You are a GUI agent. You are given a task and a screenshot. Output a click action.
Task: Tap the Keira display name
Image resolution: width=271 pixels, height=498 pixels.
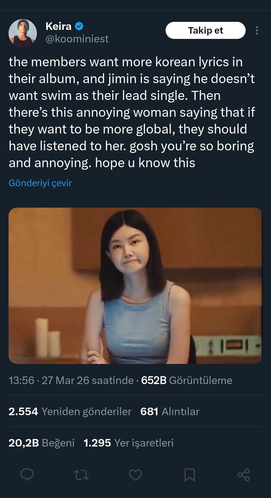(x=58, y=26)
